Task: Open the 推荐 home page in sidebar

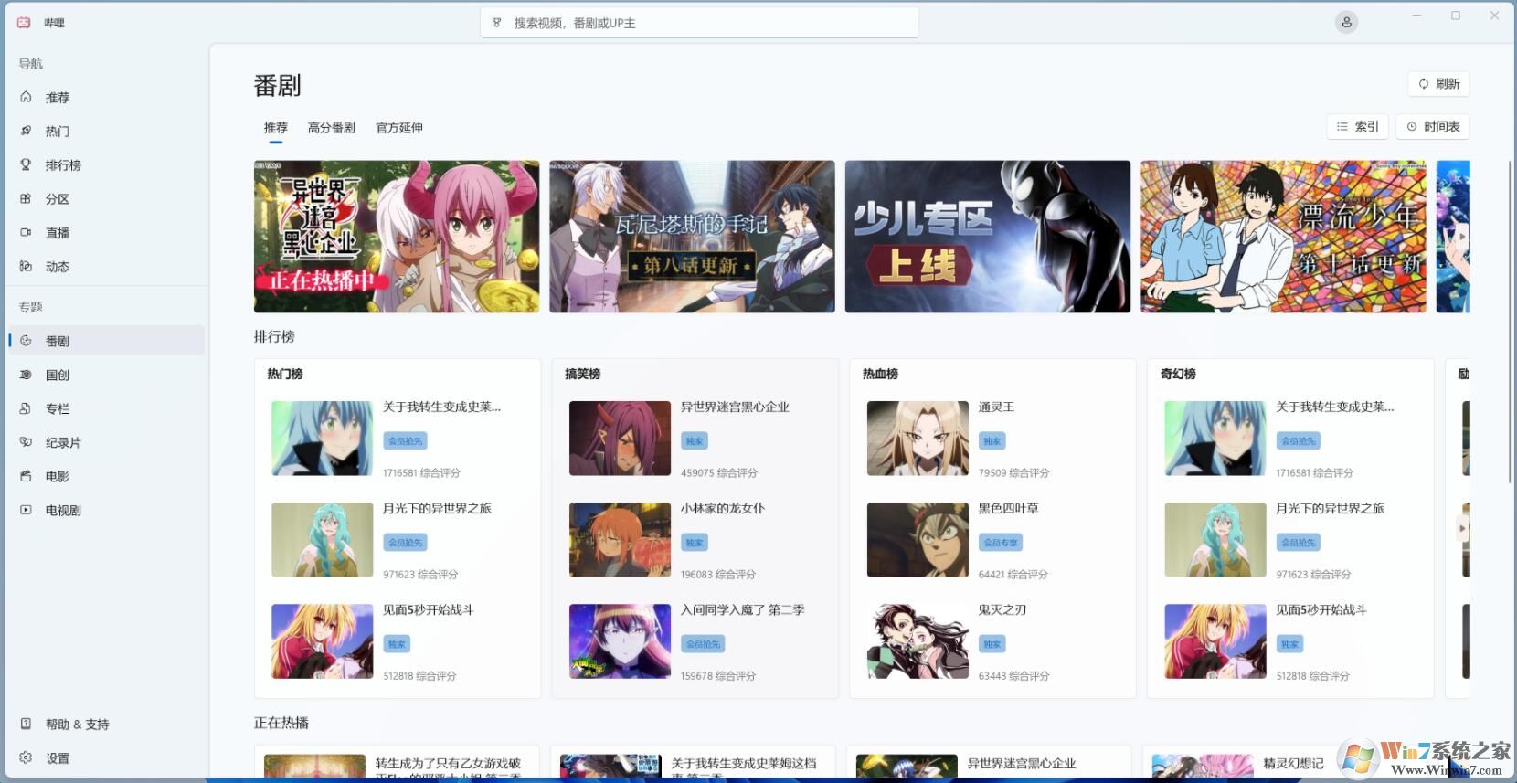Action: click(x=106, y=98)
